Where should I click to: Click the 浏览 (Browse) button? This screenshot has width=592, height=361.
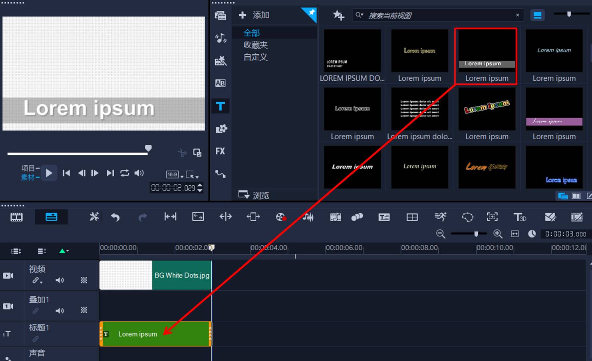[x=254, y=195]
